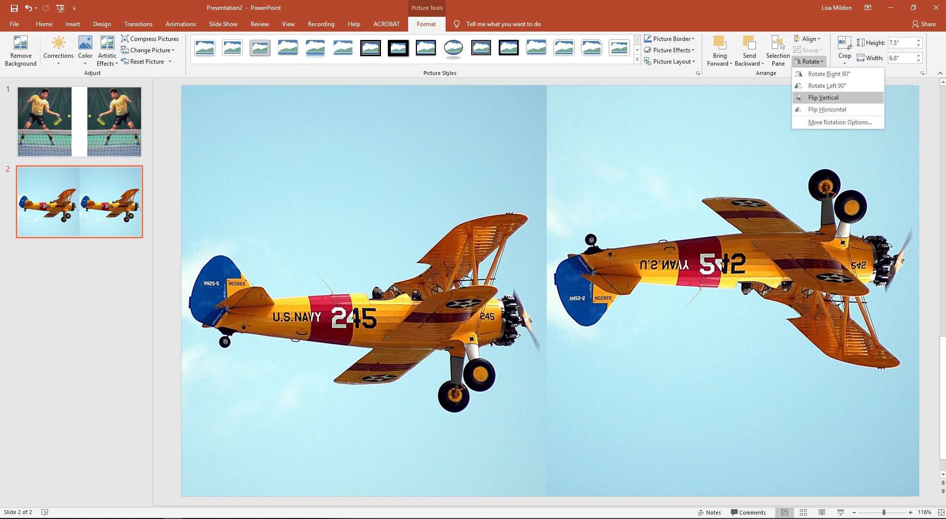
Task: Open the Rotate dropdown button
Action: click(x=809, y=61)
